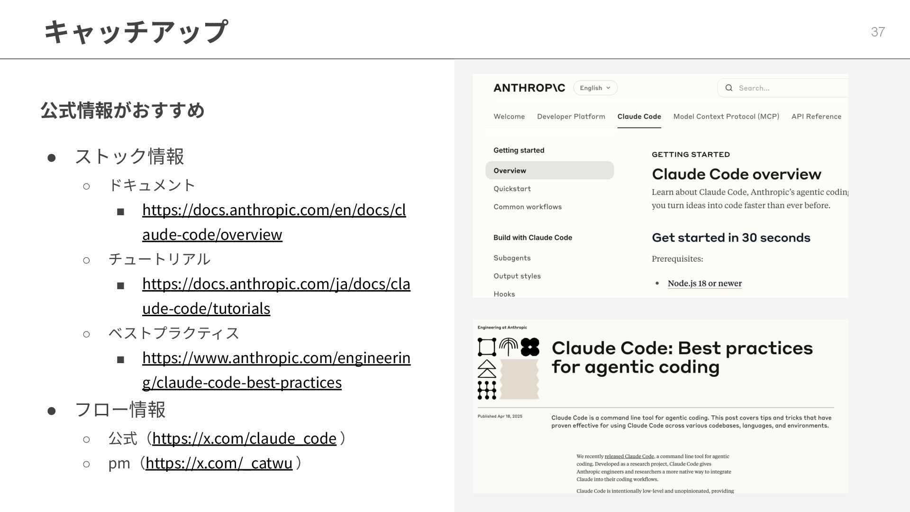The width and height of the screenshot is (910, 512).
Task: Click the stacked triangles icon in the blog graphic
Action: 487,369
